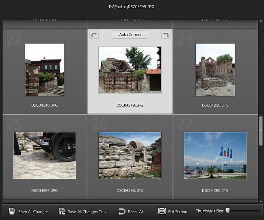The width and height of the screenshot is (264, 220).
Task: Select the DSC04248.JPG thumbnail
Action: point(45,70)
